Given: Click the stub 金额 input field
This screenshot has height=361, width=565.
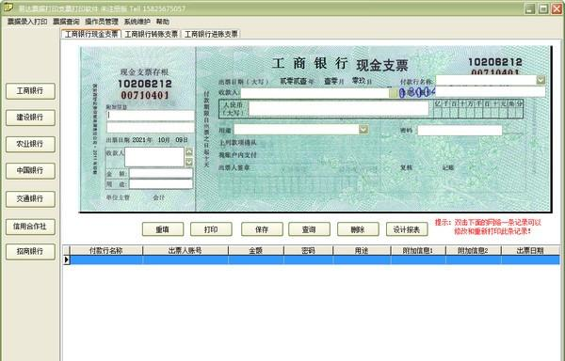Looking at the screenshot, I should (x=161, y=174).
